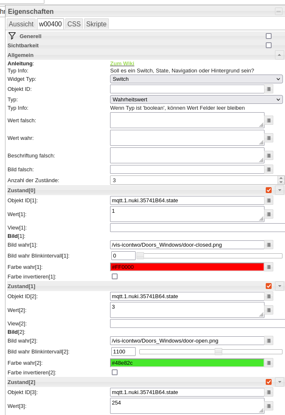Switch to the w00400 tab

(50, 24)
